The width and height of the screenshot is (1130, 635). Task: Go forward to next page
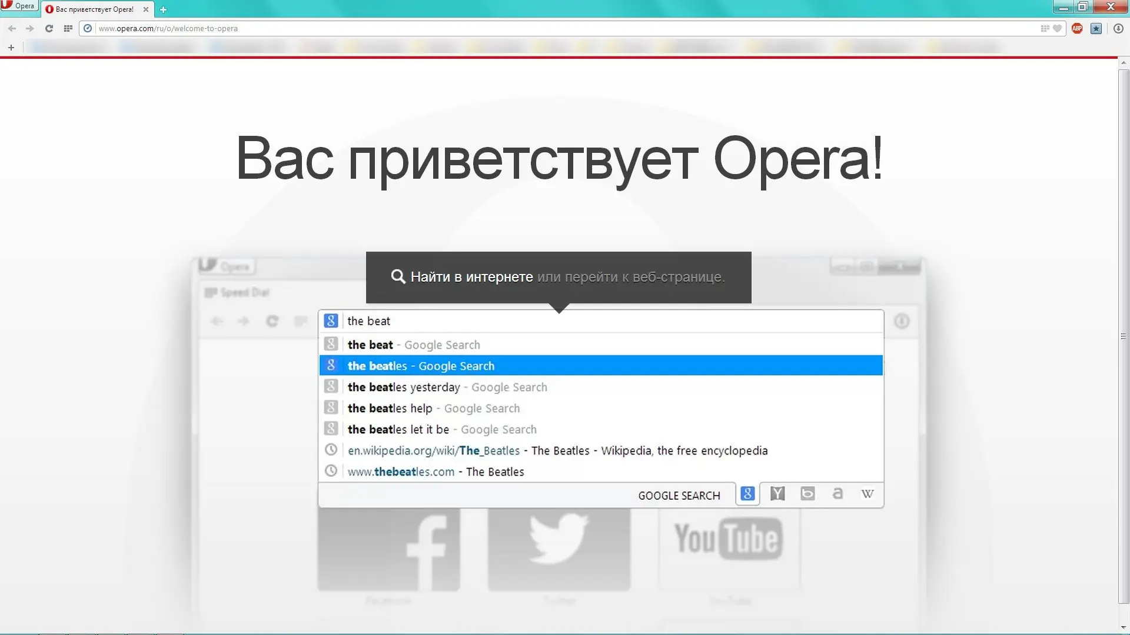point(30,28)
